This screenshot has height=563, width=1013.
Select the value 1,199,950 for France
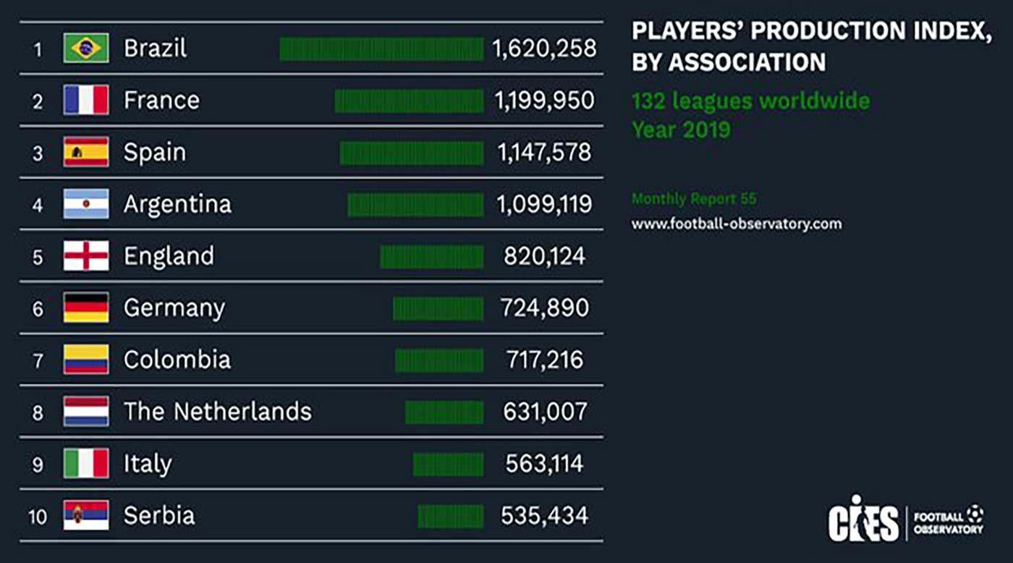tap(545, 101)
